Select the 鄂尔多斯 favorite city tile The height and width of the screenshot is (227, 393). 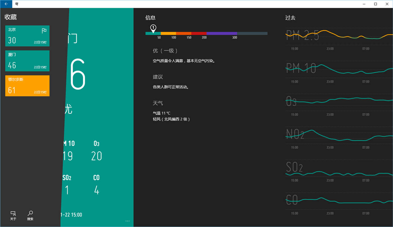tap(27, 86)
